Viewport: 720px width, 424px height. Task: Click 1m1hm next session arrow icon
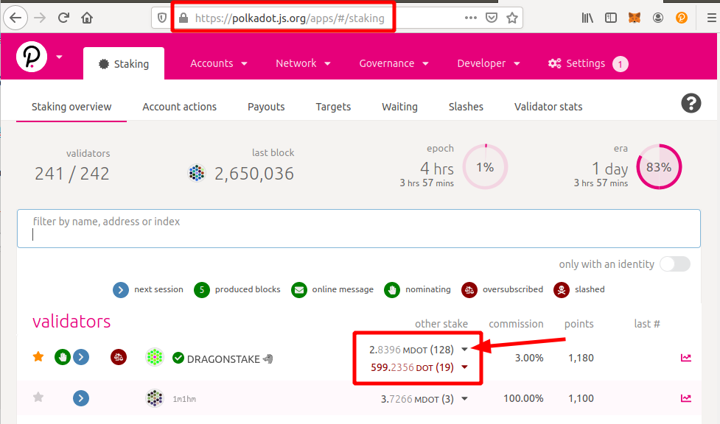point(81,397)
